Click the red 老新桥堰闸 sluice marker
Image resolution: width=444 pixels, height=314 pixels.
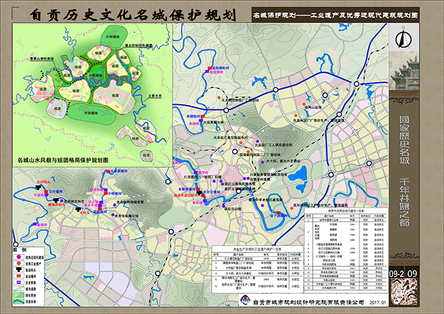(198, 189)
